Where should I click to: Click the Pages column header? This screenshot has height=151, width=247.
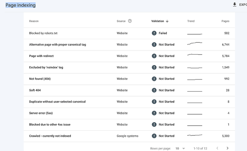point(225,21)
